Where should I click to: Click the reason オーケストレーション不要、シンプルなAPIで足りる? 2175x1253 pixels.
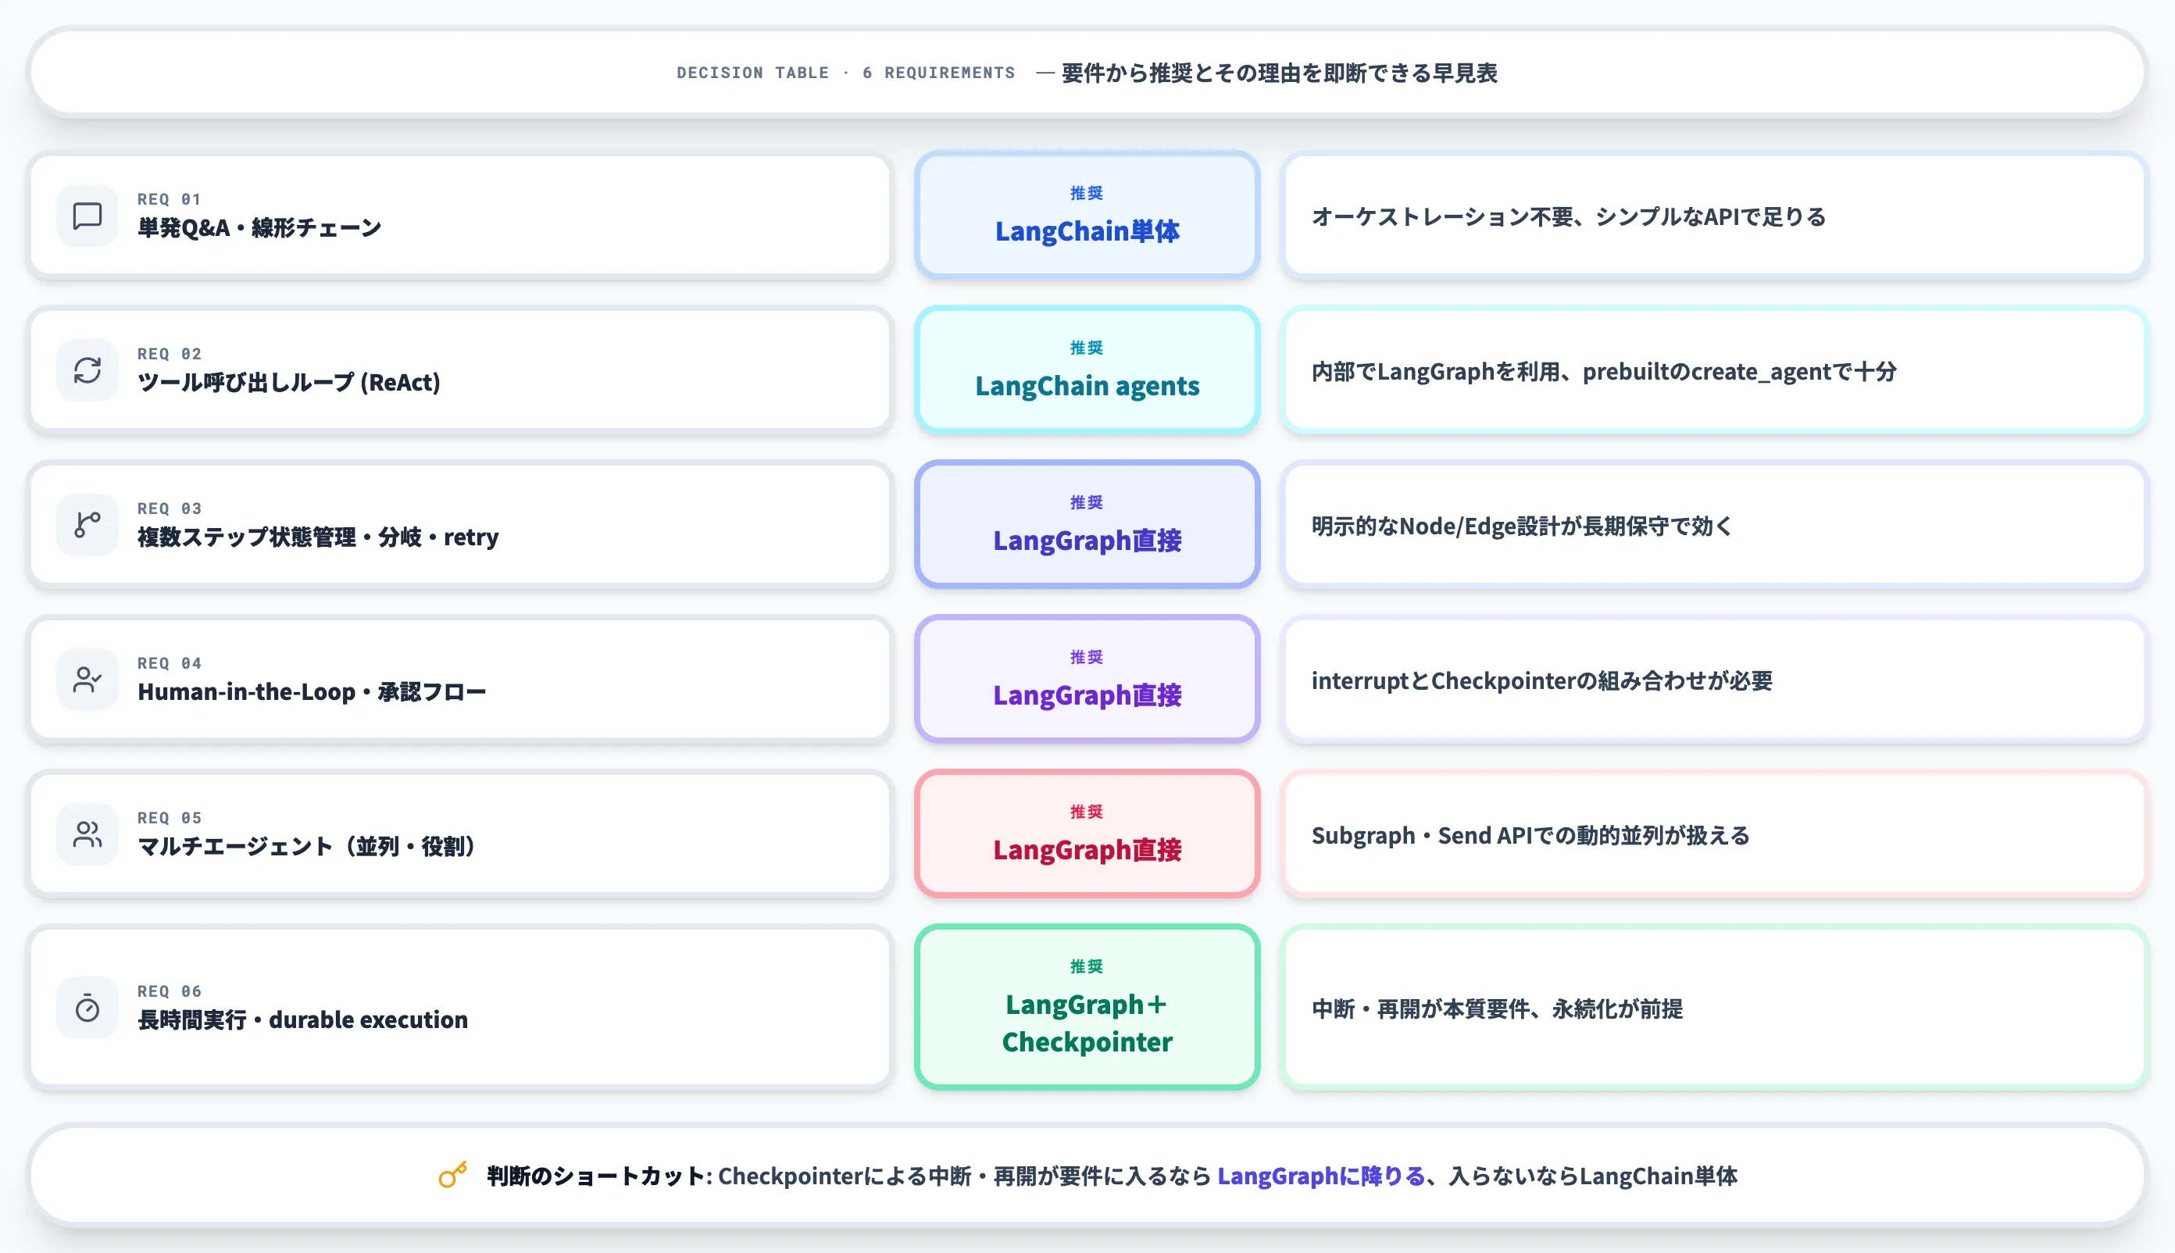tap(1568, 217)
